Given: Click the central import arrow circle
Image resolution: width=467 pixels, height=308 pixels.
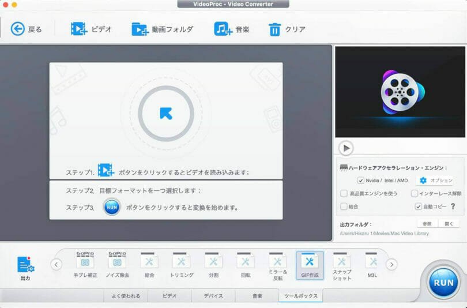Looking at the screenshot, I should [x=166, y=114].
